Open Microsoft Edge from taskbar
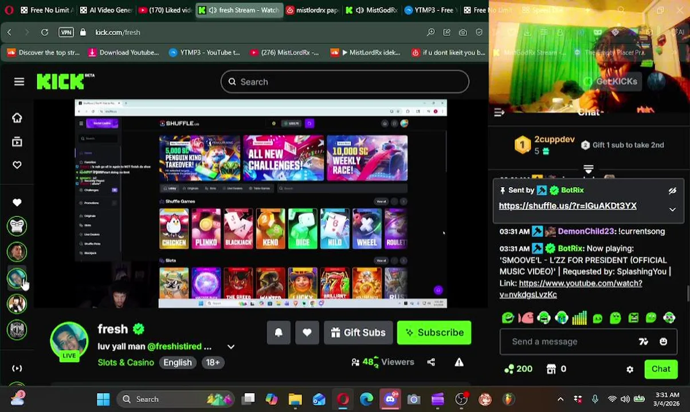Viewport: 690px width, 412px height. 366,399
